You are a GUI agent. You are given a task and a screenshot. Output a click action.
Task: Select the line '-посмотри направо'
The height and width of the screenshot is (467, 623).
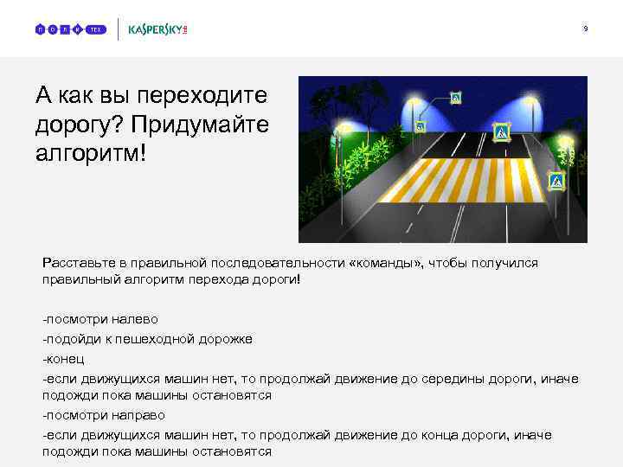click(x=104, y=415)
